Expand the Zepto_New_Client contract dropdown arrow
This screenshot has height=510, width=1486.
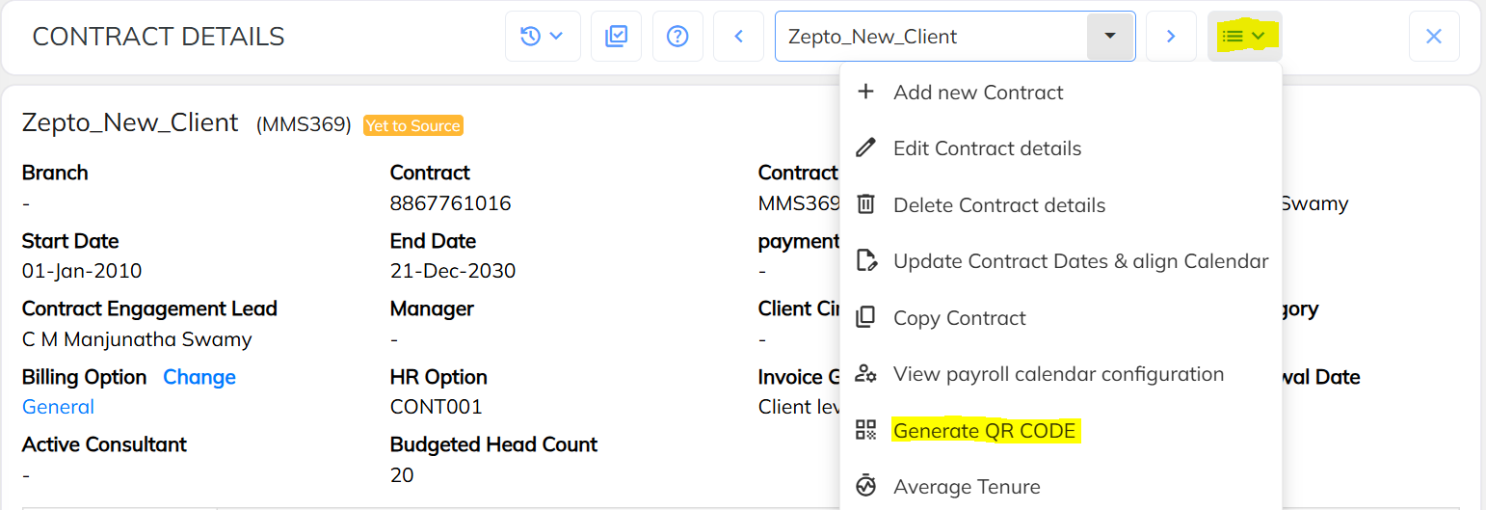click(1110, 37)
